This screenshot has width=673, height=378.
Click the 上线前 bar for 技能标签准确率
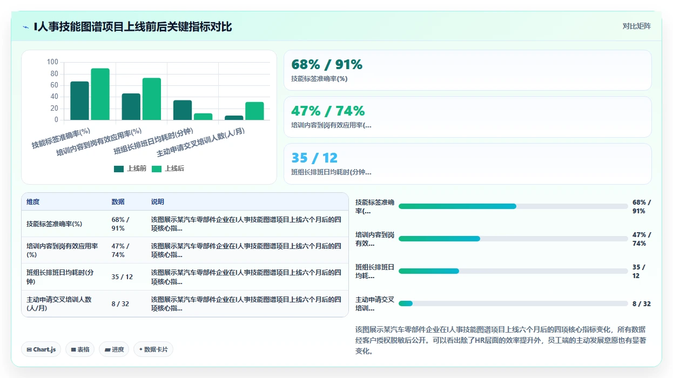[x=79, y=100]
